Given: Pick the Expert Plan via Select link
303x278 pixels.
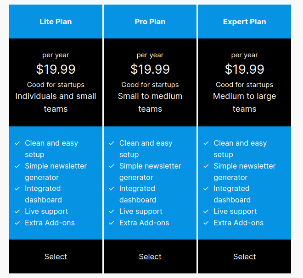Looking at the screenshot, I should 244,256.
